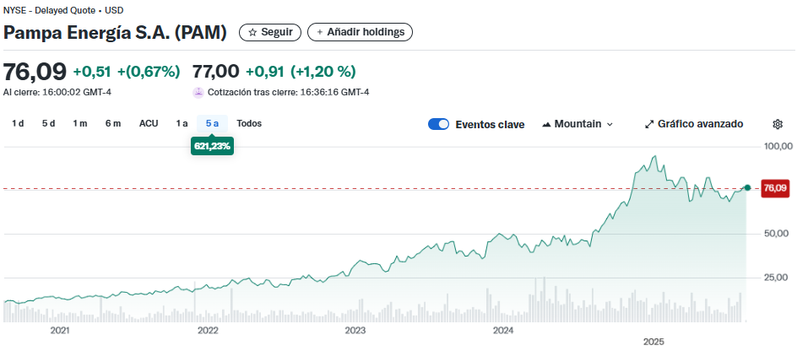The image size is (797, 351).
Task: Click the 2023 axis label
Action: point(355,331)
